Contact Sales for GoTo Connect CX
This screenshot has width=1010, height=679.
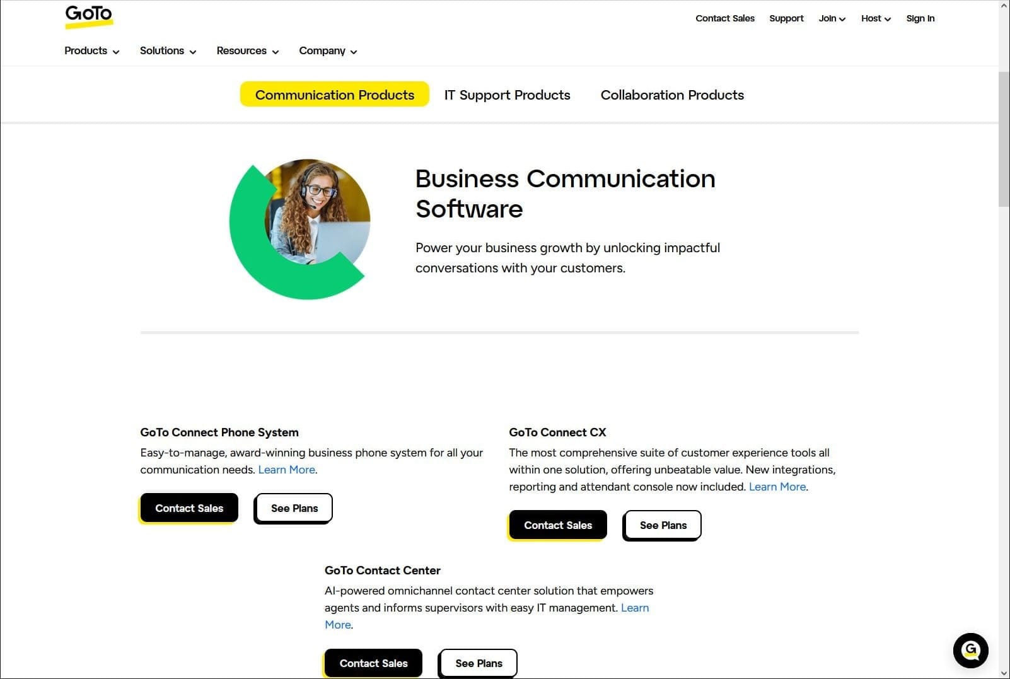[558, 525]
